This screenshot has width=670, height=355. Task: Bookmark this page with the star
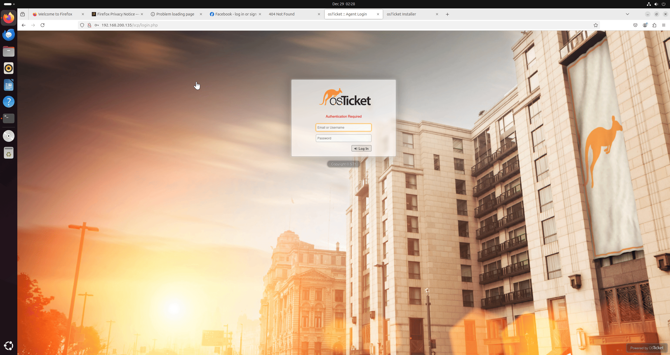tap(596, 25)
